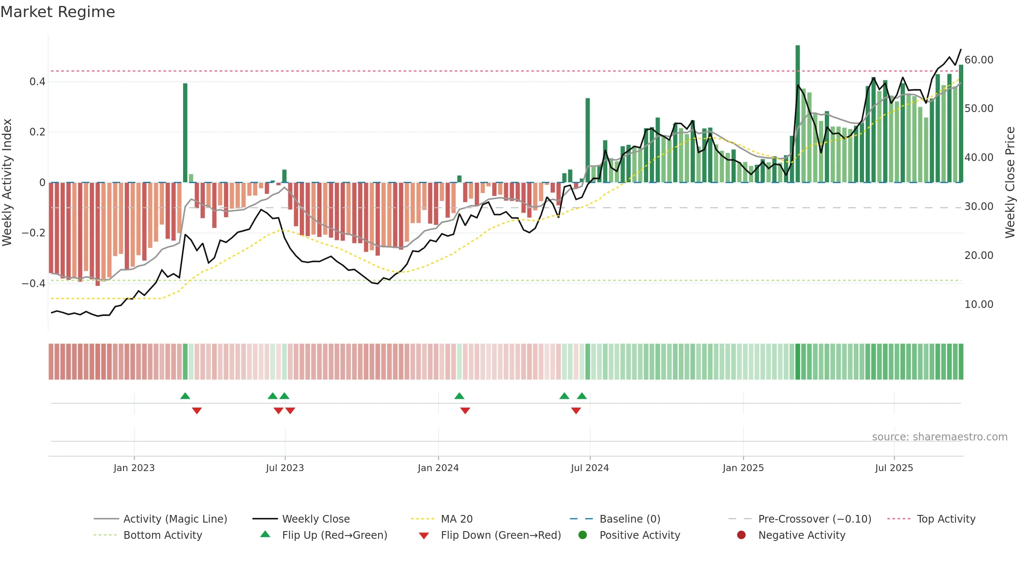Toggle Flip Up (Red→Green) legend entry

click(x=324, y=535)
